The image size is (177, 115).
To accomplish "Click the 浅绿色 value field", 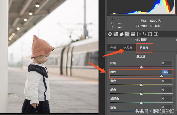I will pos(167,98).
